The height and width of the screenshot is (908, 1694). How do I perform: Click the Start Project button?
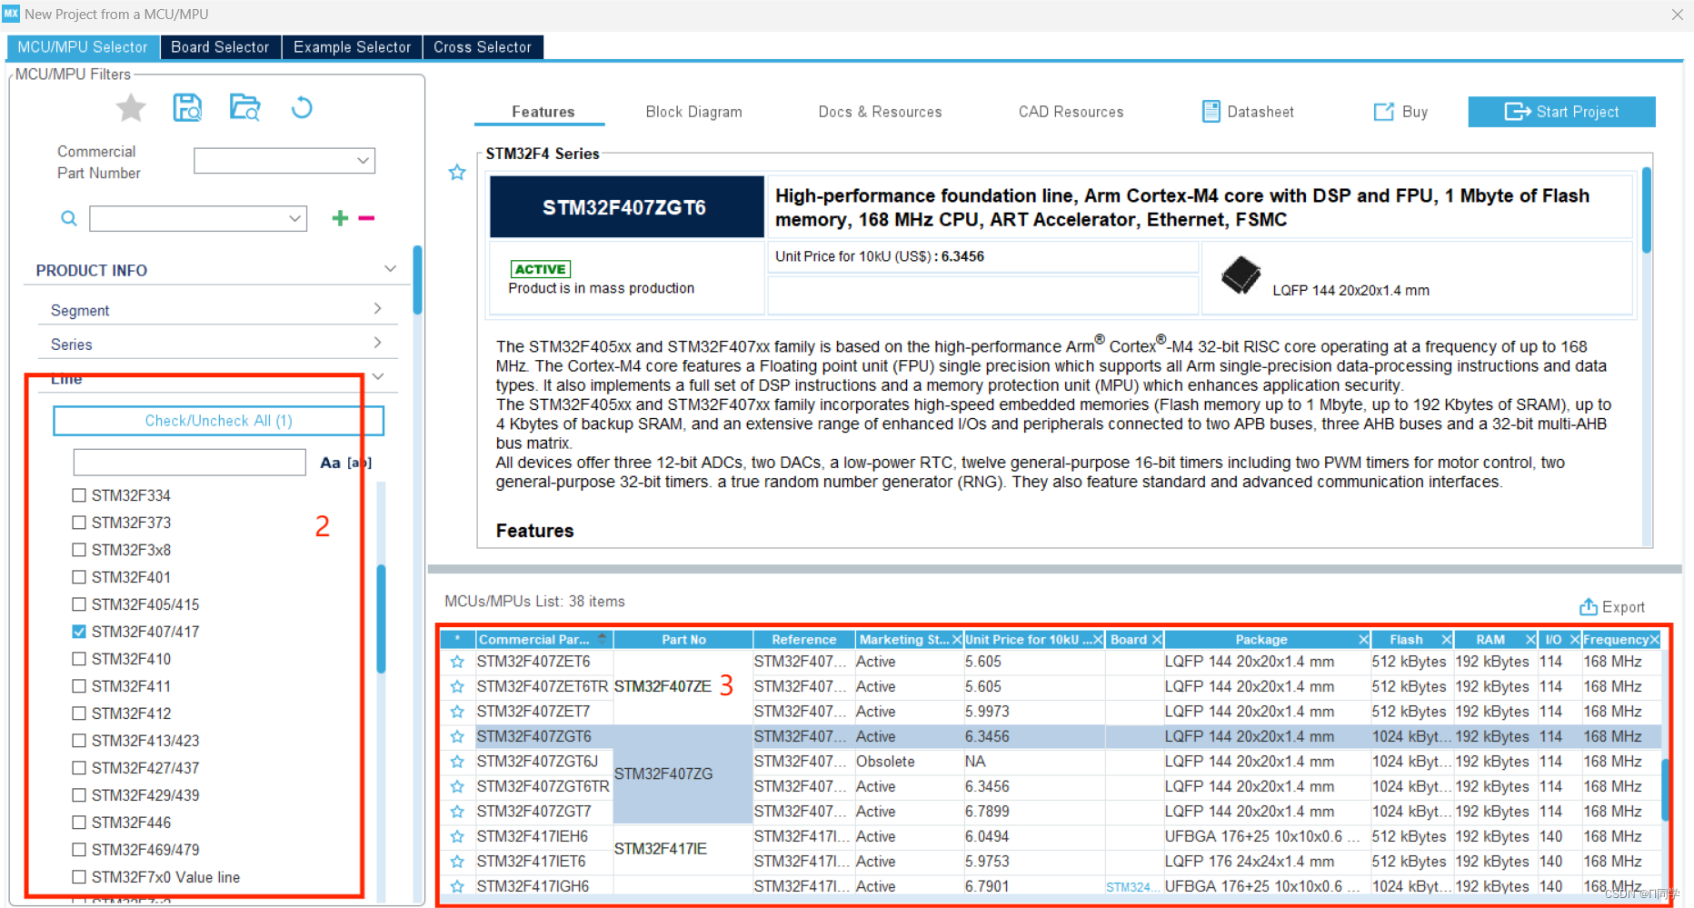tap(1561, 112)
